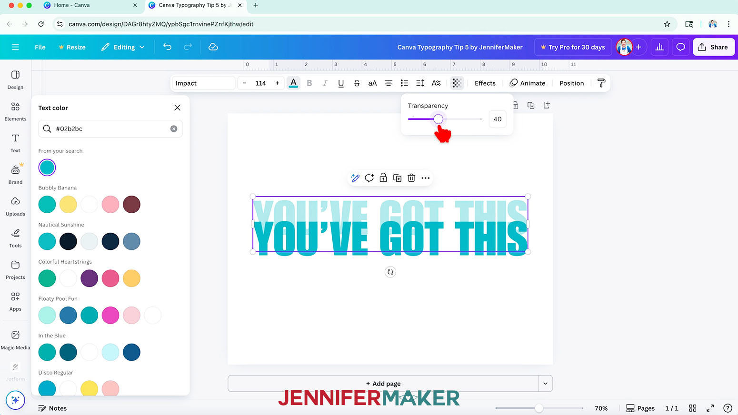Pick magenta swatch in Floaty Pool Fun
This screenshot has height=415, width=738.
coord(110,315)
